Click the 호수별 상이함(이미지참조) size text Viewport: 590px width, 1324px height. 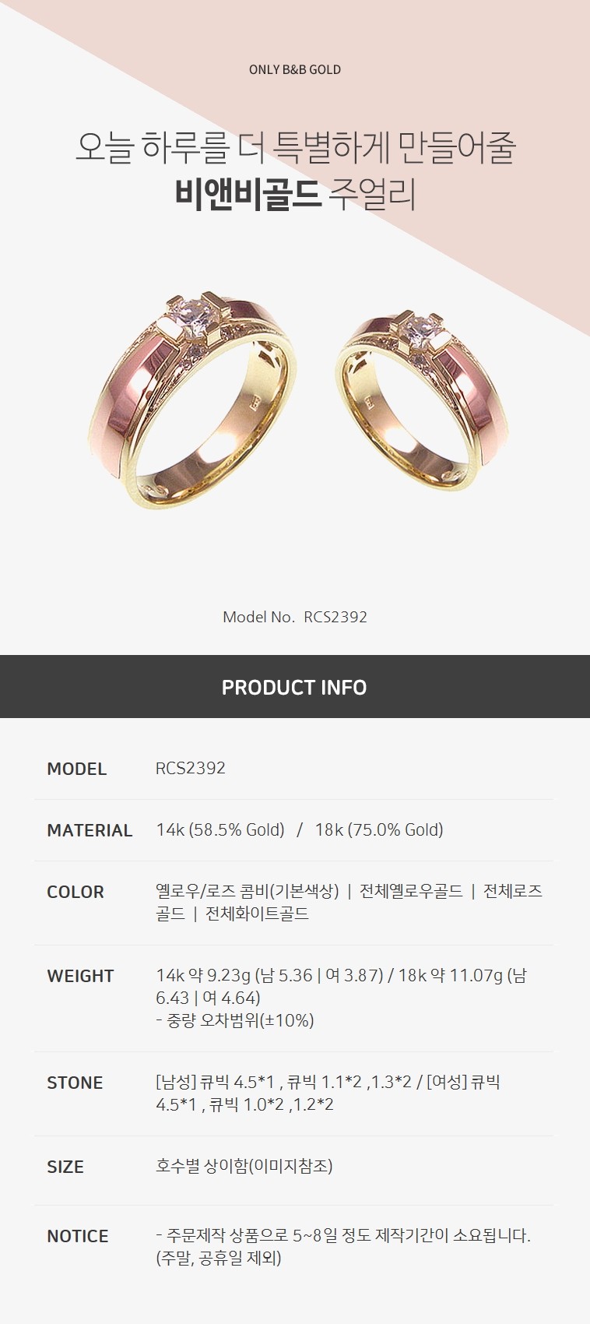coord(244,1166)
